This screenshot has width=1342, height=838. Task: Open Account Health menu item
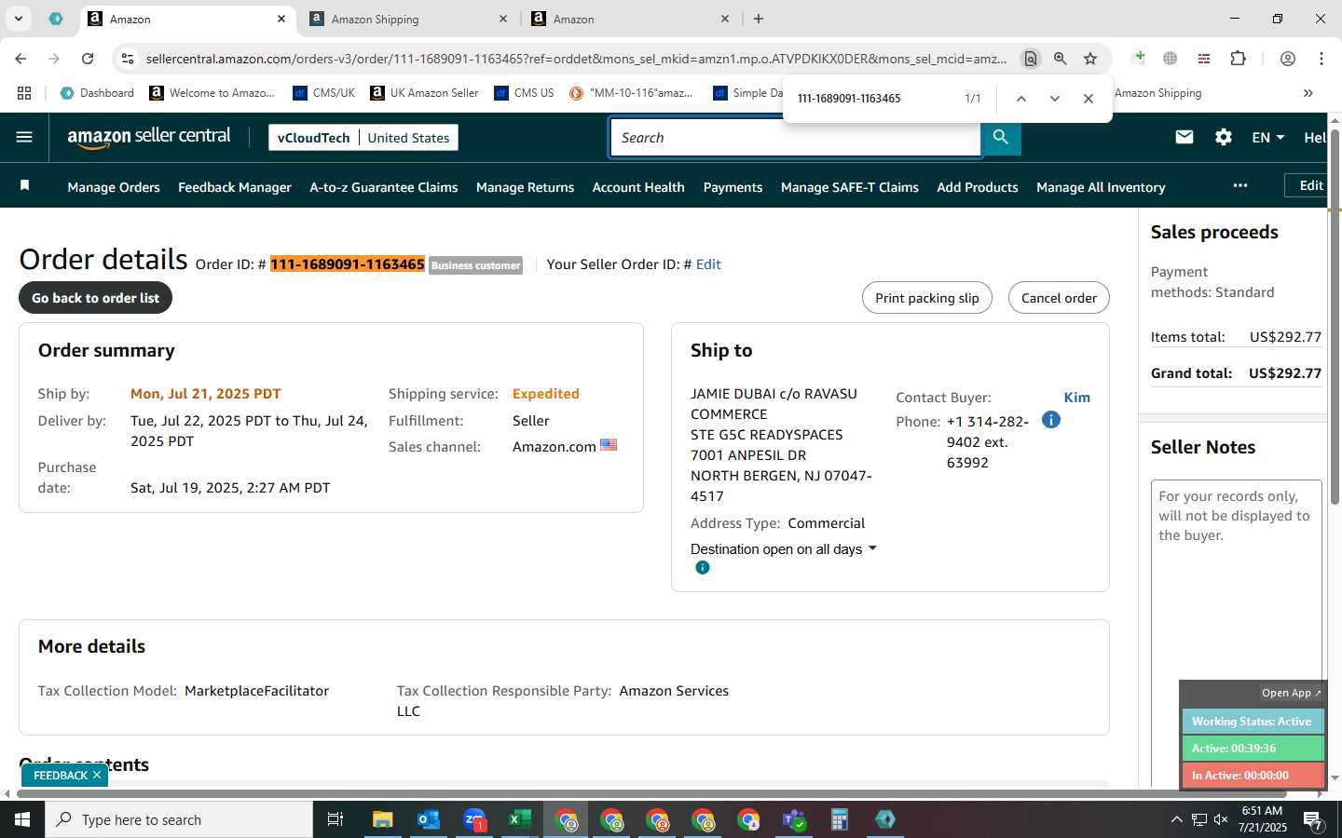(x=638, y=187)
